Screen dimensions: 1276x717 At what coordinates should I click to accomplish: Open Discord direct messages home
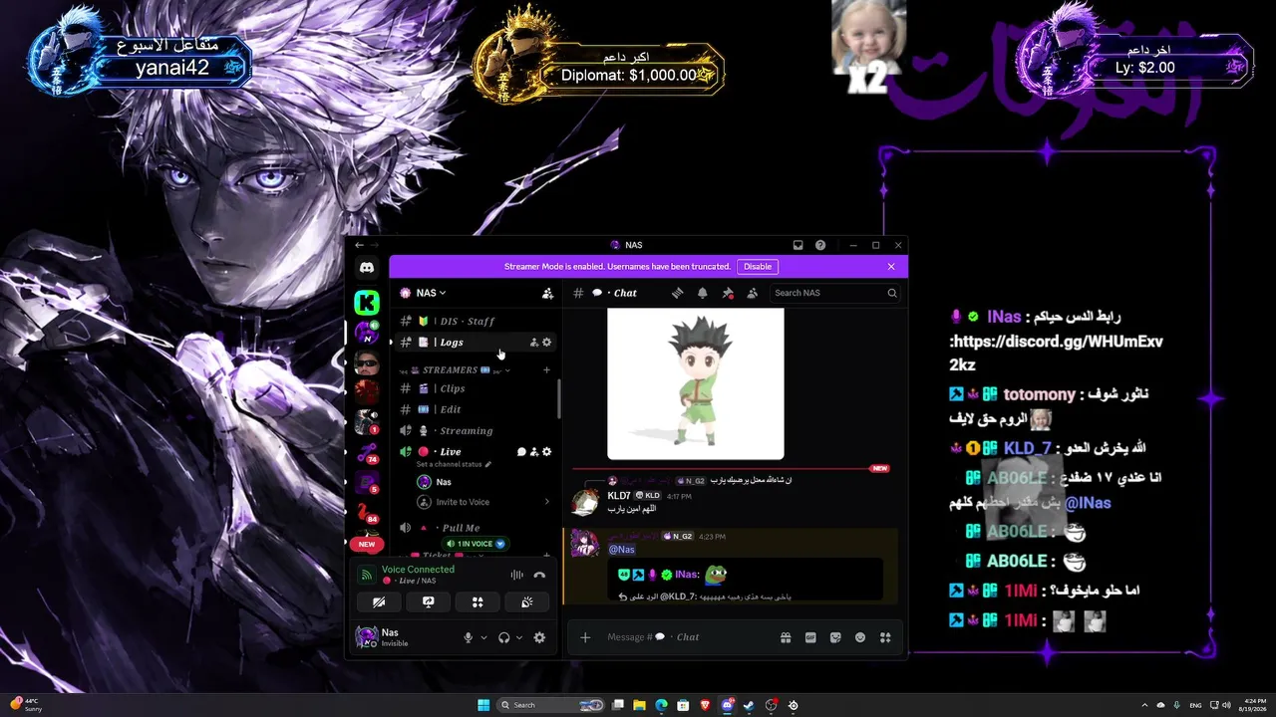(367, 268)
